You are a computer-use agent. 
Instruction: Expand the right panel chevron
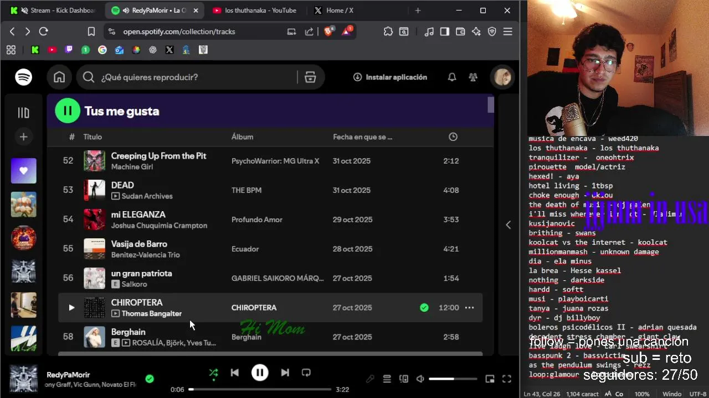508,224
